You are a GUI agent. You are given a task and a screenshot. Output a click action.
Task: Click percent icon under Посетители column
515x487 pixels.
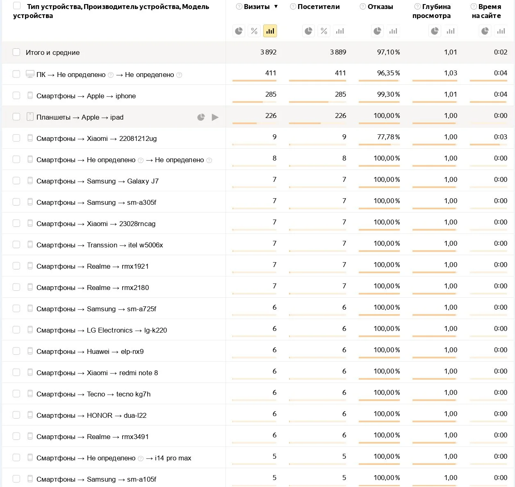pos(324,31)
